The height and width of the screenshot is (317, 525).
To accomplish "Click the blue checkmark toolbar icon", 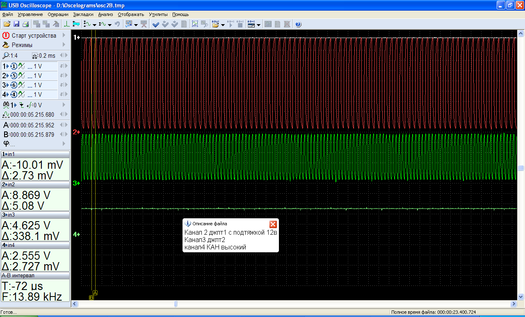I will (x=156, y=25).
